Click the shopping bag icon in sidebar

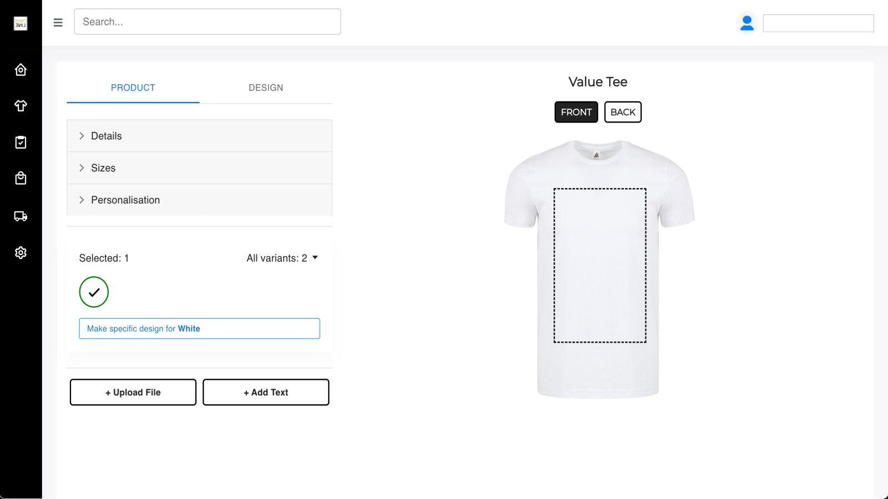click(x=21, y=178)
